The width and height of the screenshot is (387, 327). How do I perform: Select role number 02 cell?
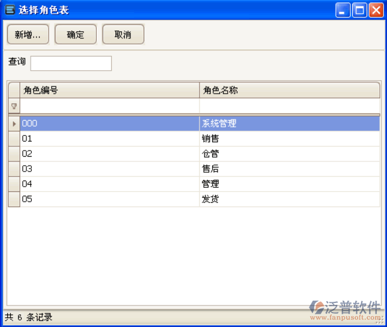109,154
